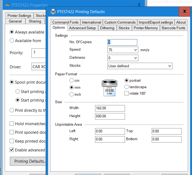The image size is (192, 175).
Task: Select the inch unit option
Action: tap(71, 94)
